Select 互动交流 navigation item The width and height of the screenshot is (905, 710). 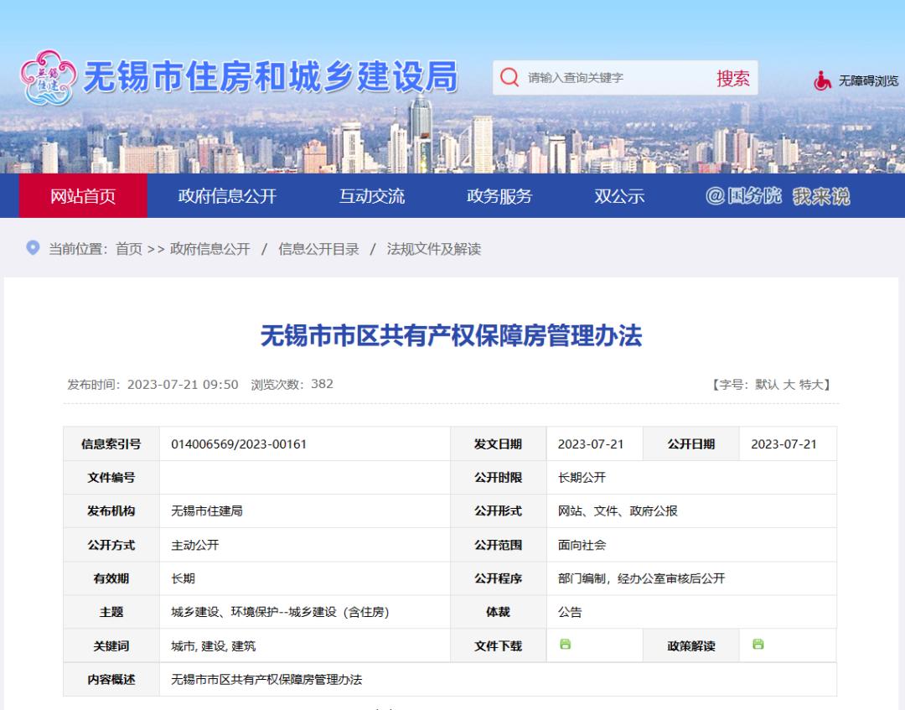(371, 196)
